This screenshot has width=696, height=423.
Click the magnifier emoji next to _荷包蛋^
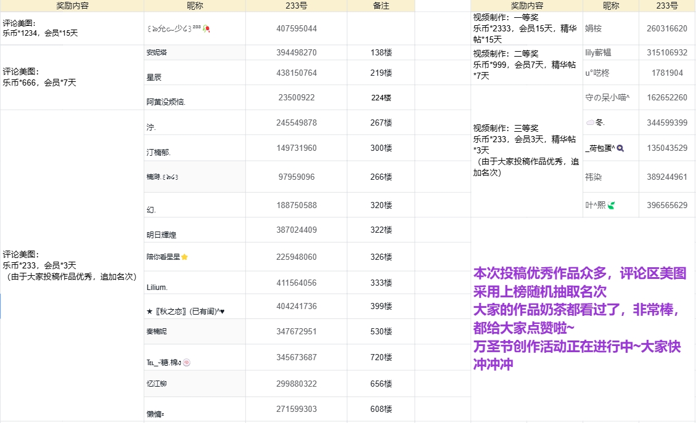click(620, 148)
